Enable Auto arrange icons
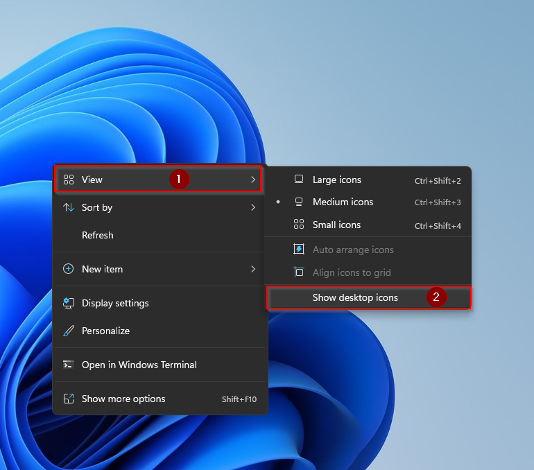The image size is (534, 470). 352,250
